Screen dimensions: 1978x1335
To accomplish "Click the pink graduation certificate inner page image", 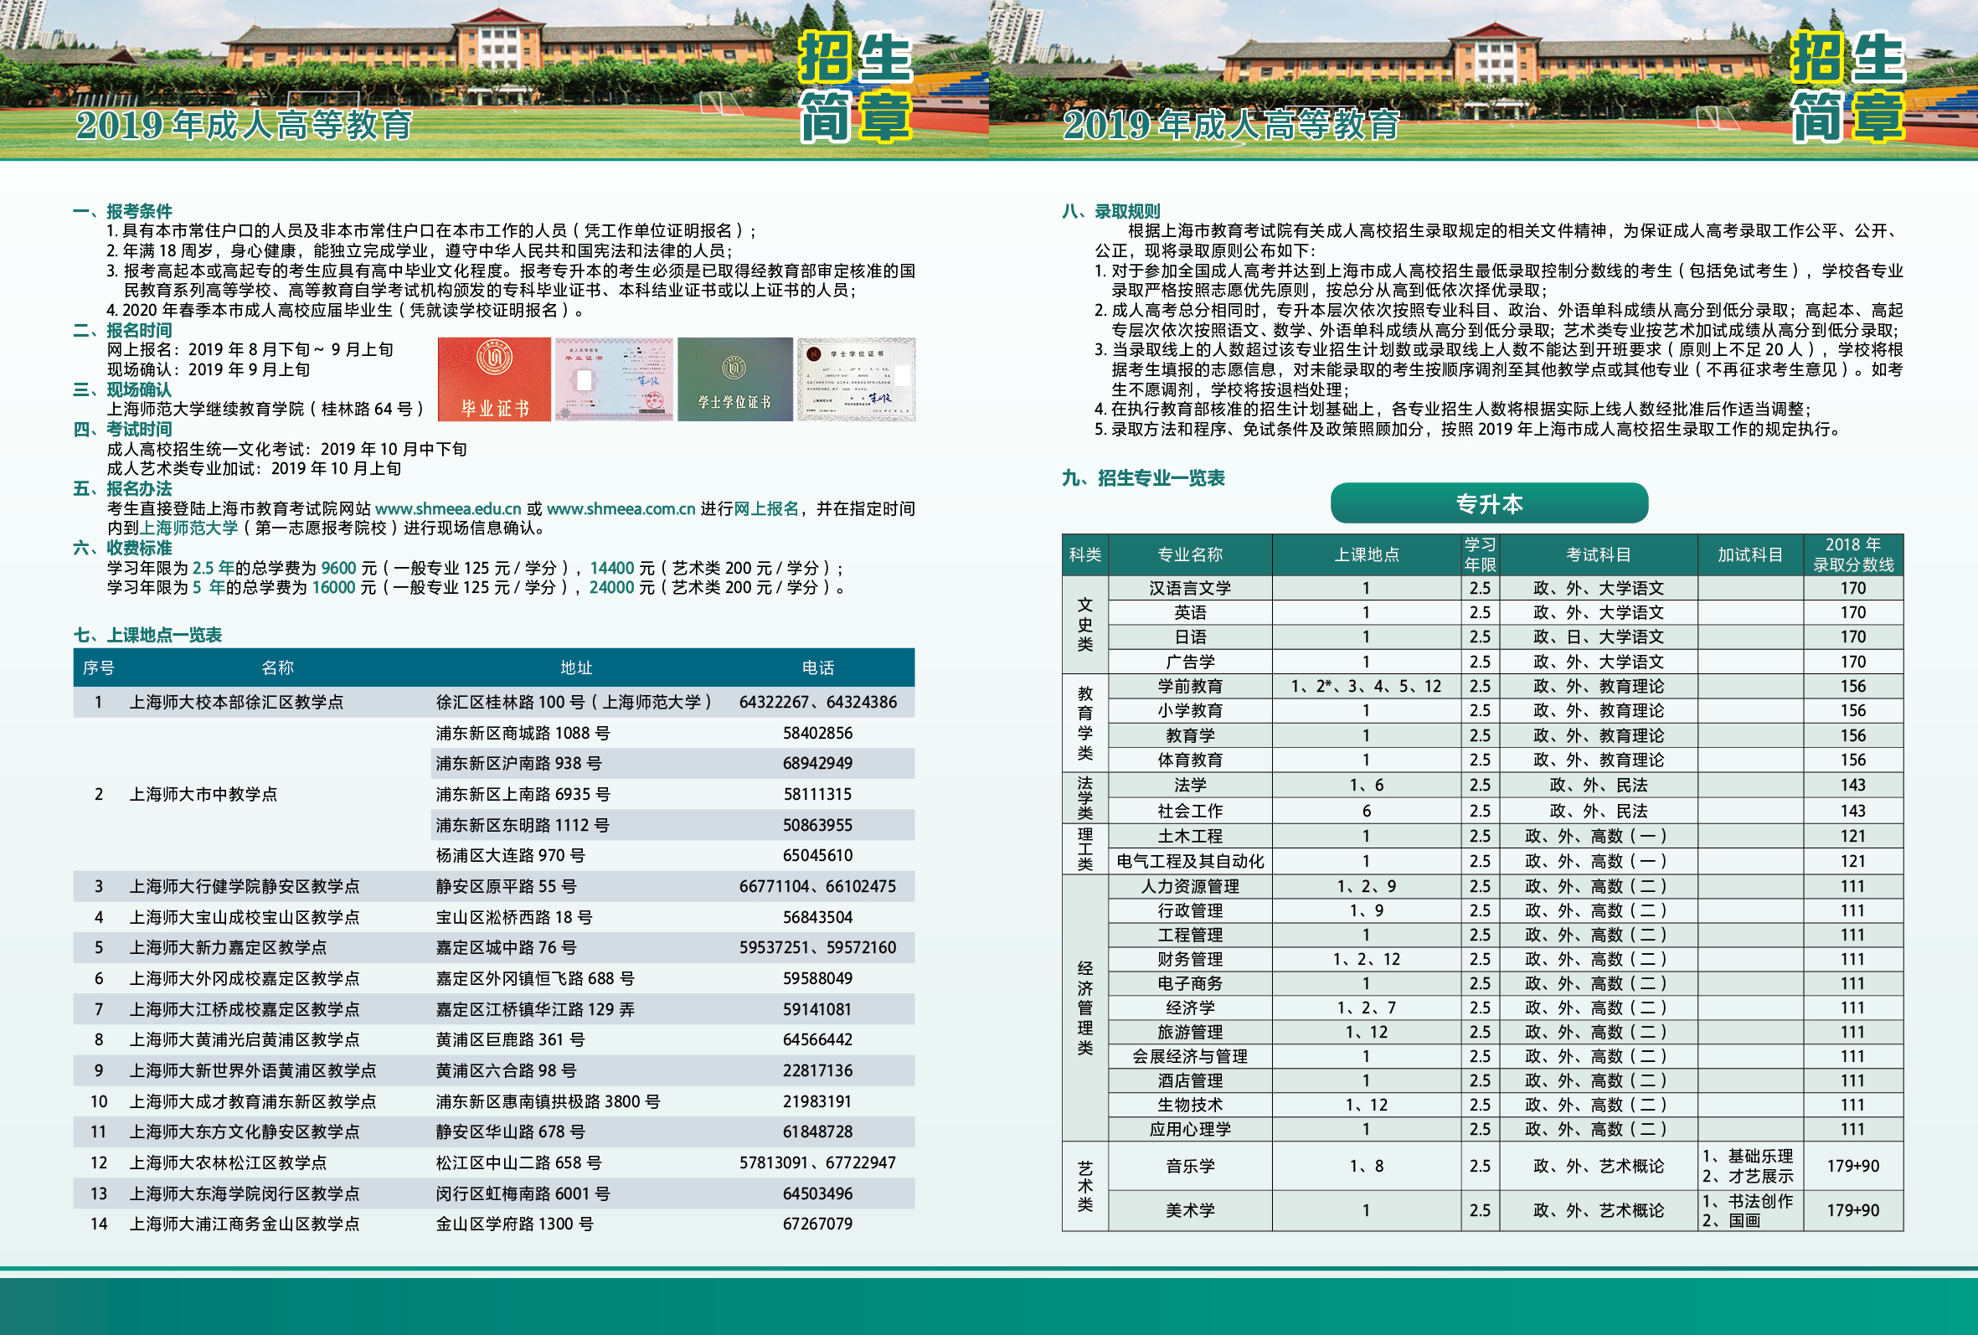I will 614,379.
